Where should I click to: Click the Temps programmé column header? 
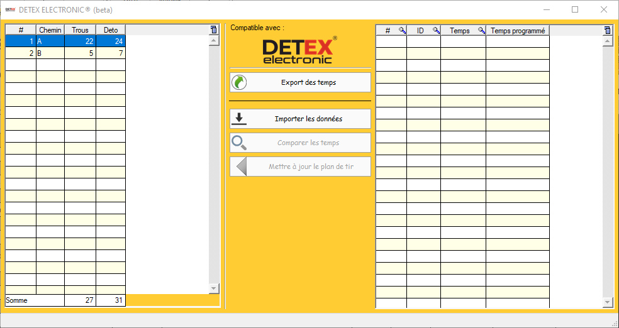(518, 30)
